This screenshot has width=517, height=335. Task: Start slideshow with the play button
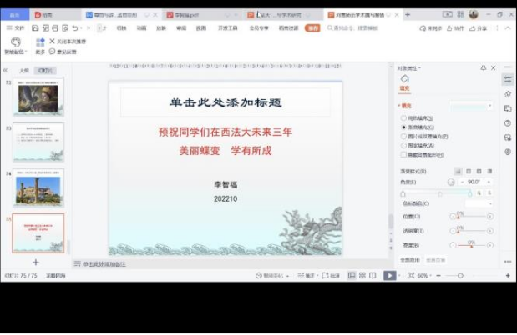coord(389,275)
